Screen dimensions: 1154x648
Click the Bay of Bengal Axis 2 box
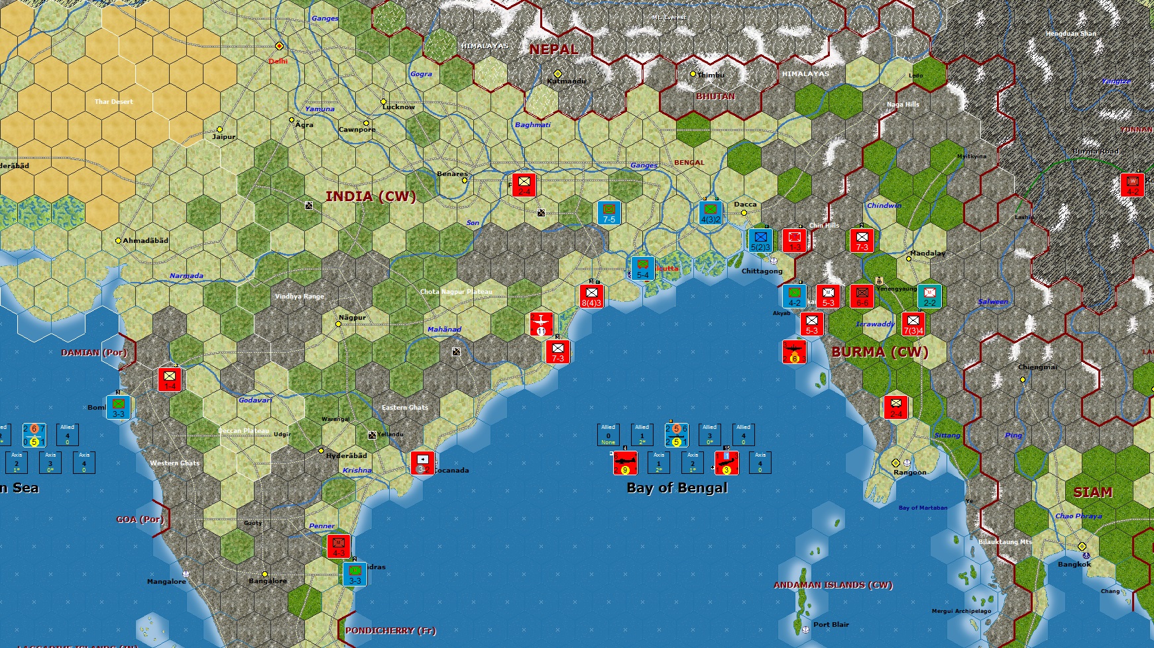(x=693, y=463)
